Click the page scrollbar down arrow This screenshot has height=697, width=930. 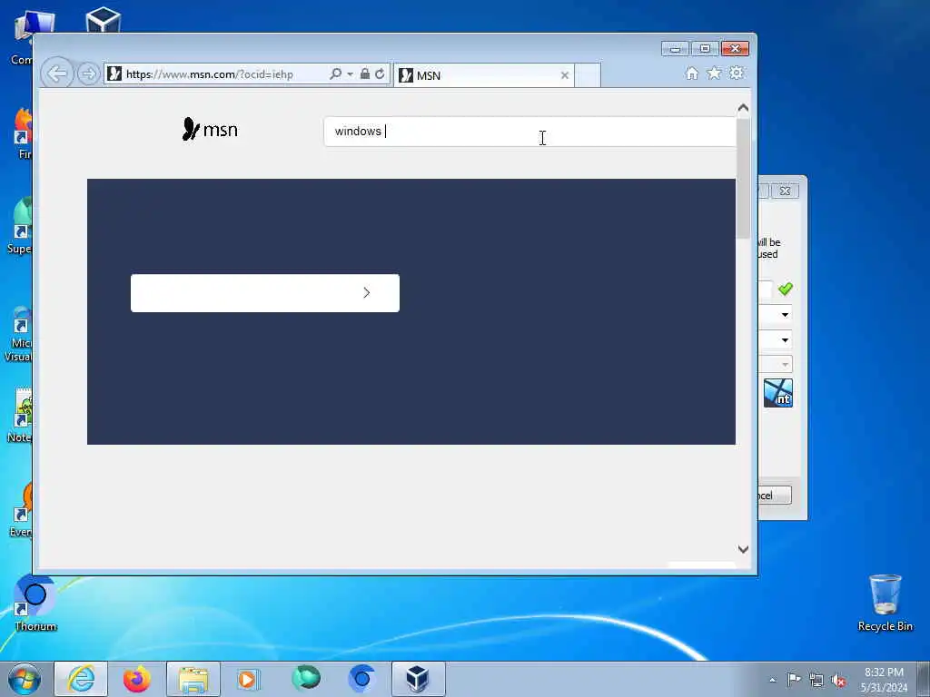[743, 549]
